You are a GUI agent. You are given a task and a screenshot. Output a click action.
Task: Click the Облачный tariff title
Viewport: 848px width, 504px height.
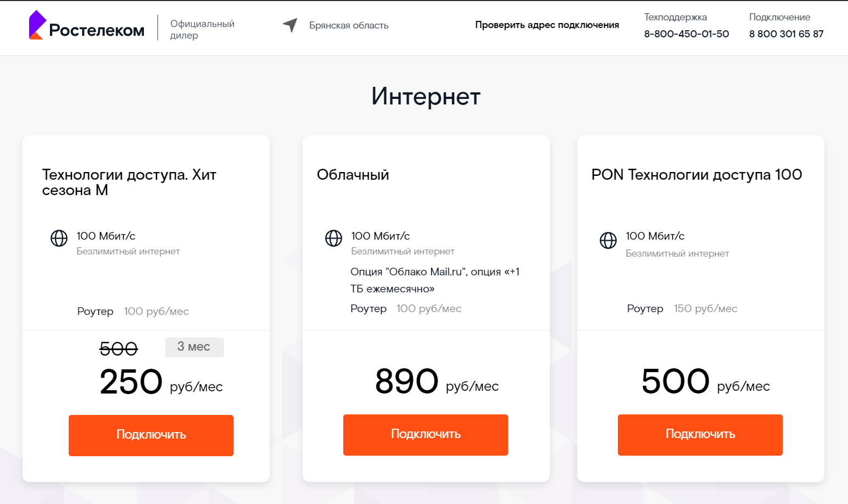coord(353,175)
